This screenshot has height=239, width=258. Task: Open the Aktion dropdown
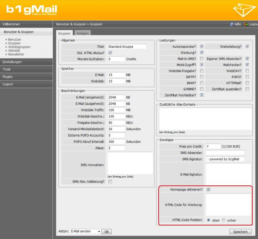pyautogui.click(x=86, y=231)
